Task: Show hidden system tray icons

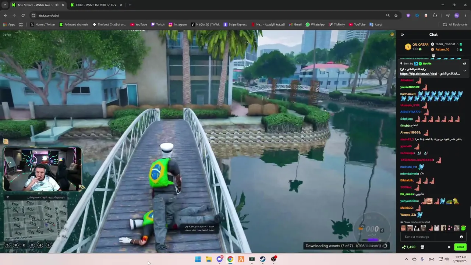Action: [406, 259]
